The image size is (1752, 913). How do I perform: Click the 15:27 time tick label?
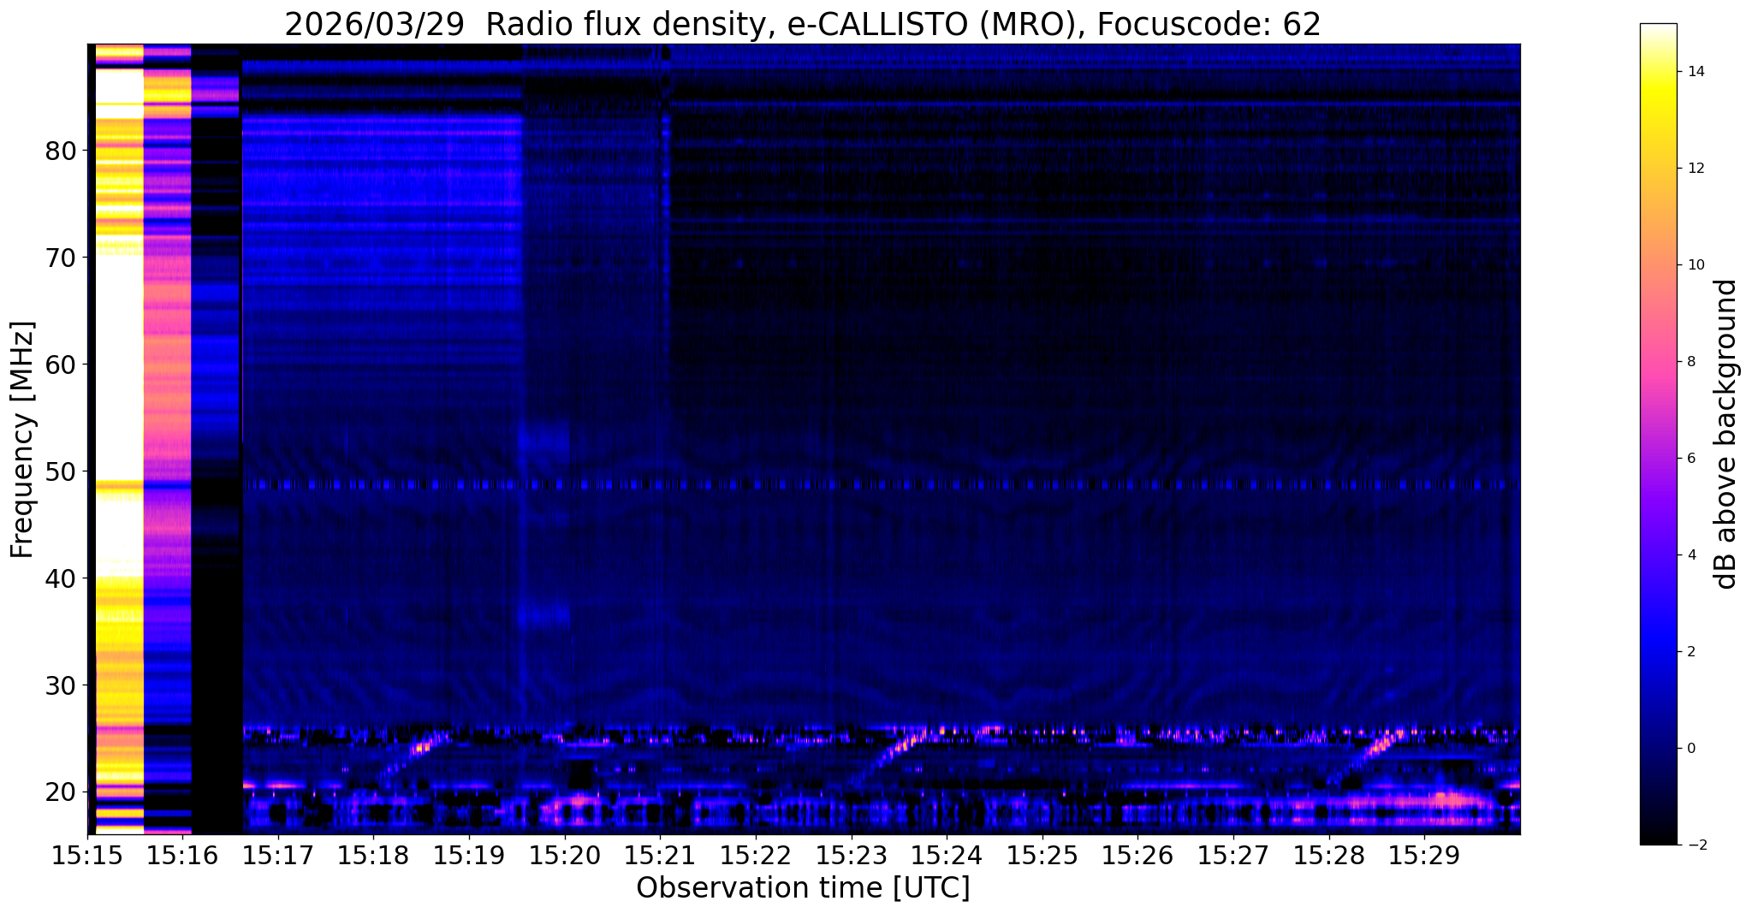coord(1233,855)
